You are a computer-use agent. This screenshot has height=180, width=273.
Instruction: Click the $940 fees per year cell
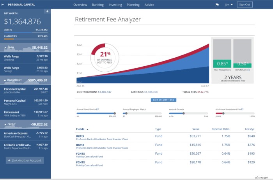(x=251, y=136)
